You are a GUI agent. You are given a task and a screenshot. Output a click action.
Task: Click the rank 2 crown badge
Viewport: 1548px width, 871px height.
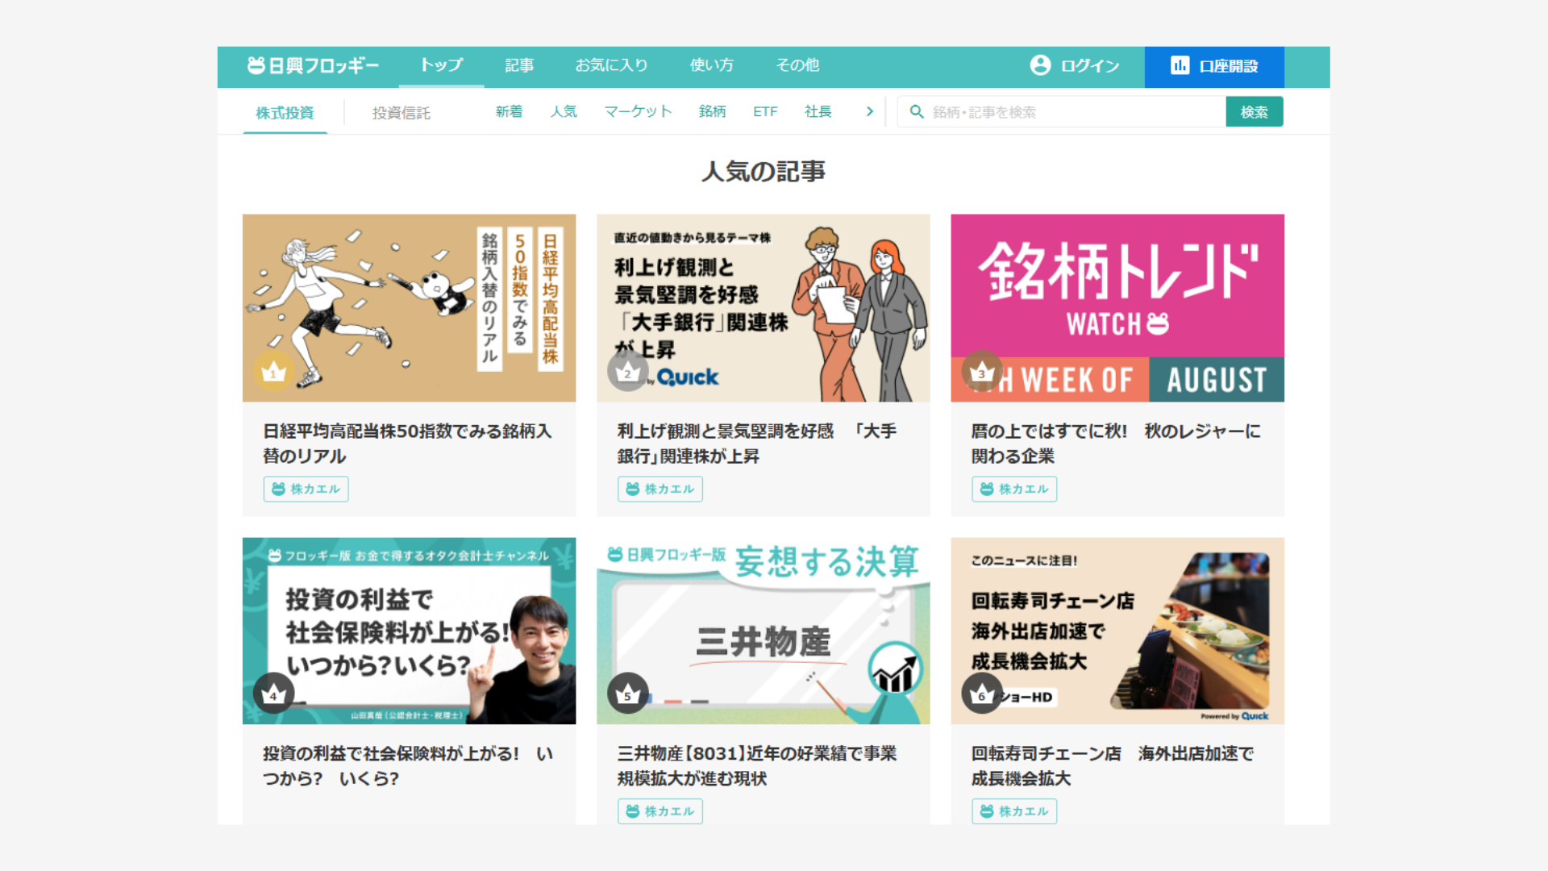click(627, 373)
